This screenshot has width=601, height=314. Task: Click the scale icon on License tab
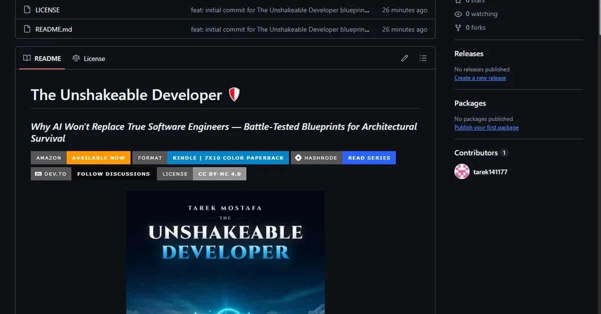[x=76, y=58]
